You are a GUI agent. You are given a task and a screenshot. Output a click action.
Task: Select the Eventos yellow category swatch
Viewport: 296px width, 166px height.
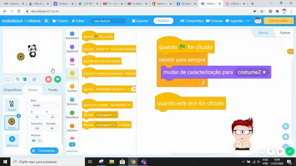click(x=72, y=73)
